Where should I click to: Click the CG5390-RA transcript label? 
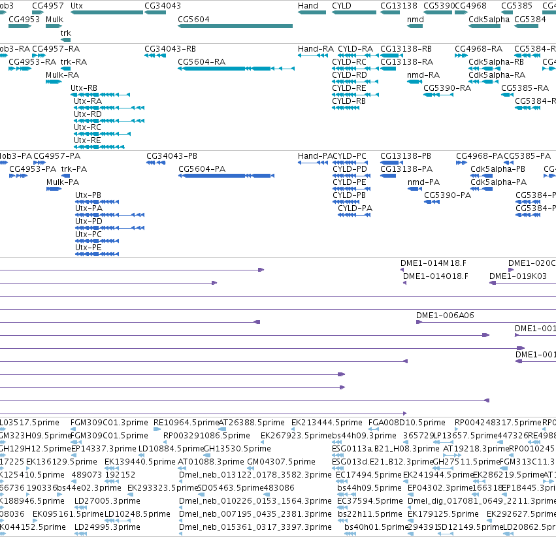447,88
